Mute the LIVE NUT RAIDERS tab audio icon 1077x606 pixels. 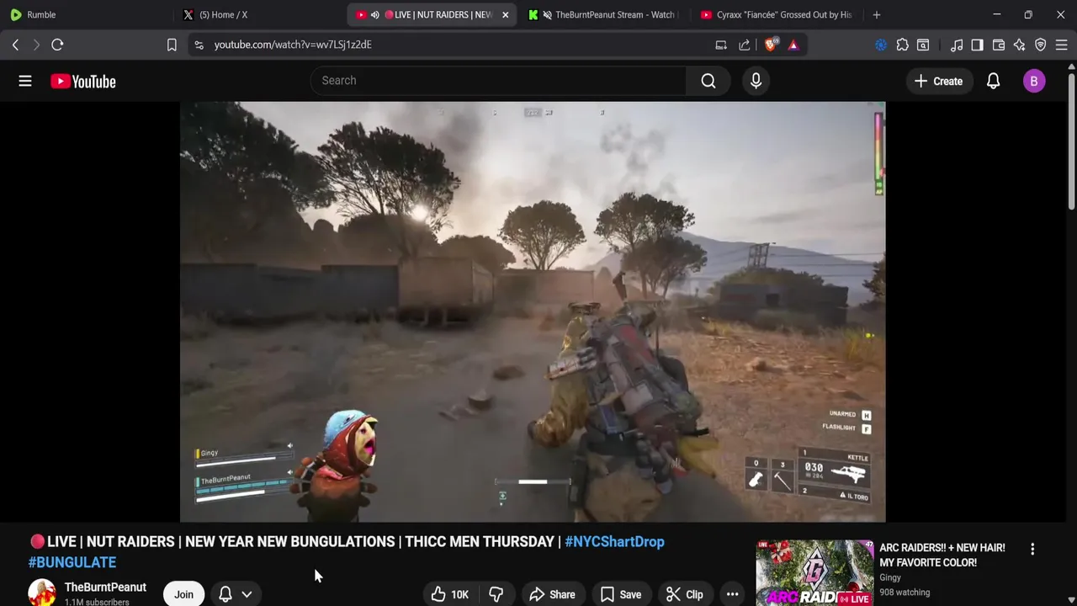pyautogui.click(x=374, y=14)
